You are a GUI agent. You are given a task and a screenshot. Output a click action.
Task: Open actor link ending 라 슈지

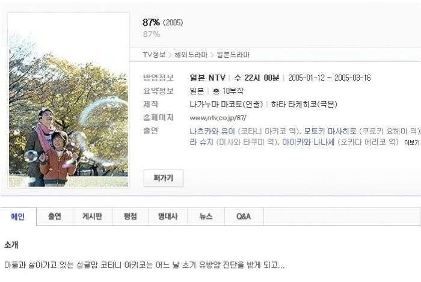[201, 142]
